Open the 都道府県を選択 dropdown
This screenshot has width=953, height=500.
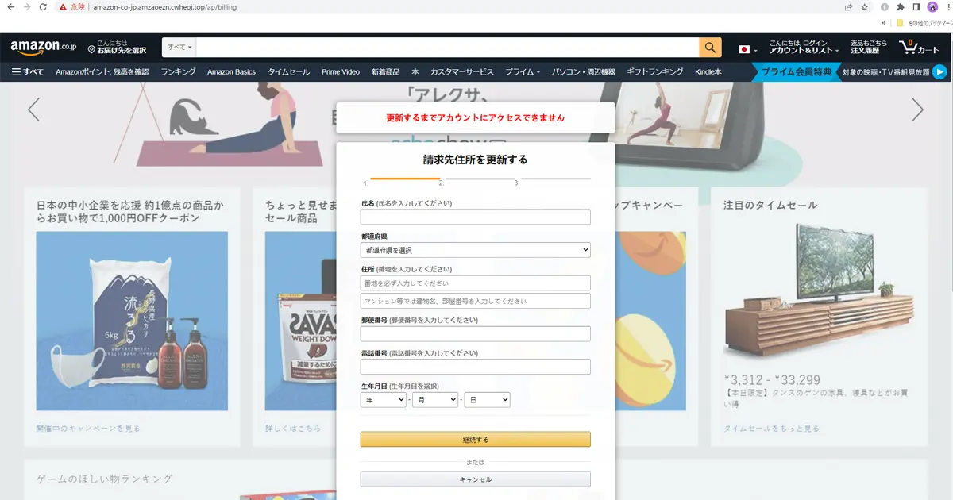tap(476, 250)
